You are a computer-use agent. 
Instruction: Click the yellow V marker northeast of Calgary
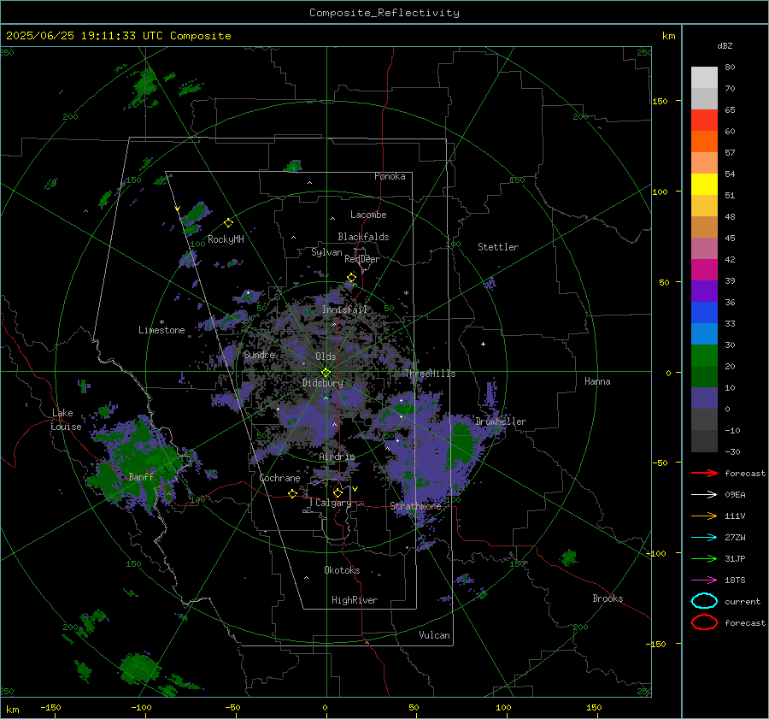[355, 489]
